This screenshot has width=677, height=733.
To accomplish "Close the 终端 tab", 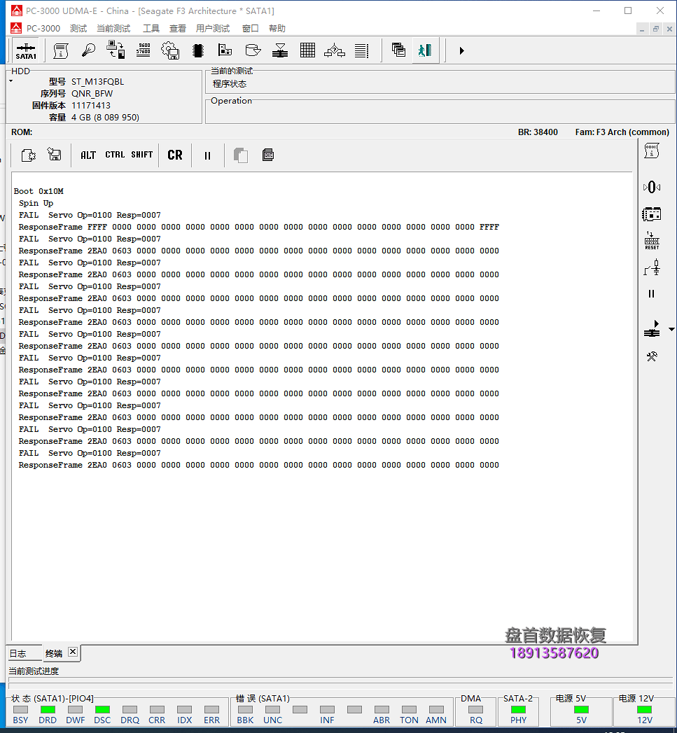I will click(73, 652).
